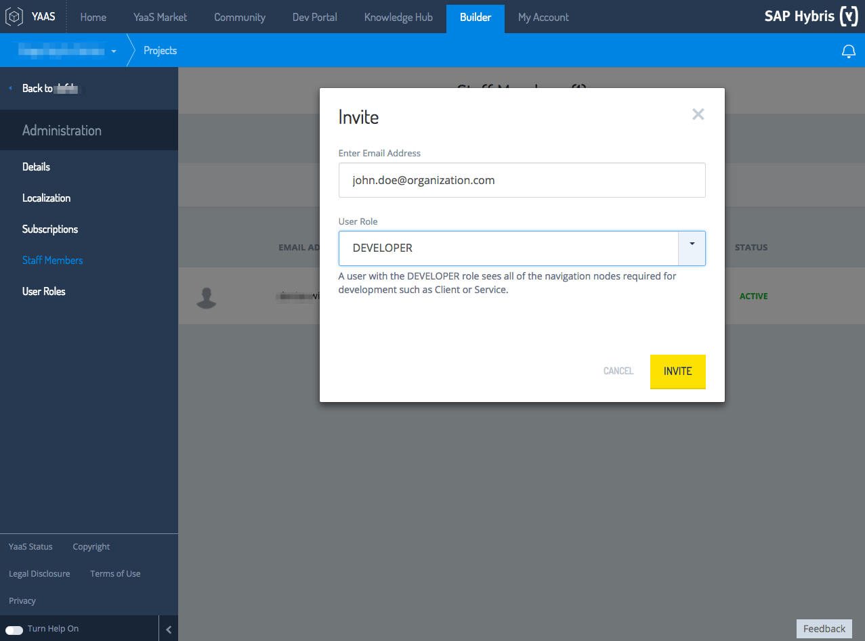Open User Roles in the sidebar
Viewport: 865px width, 641px height.
pyautogui.click(x=44, y=291)
